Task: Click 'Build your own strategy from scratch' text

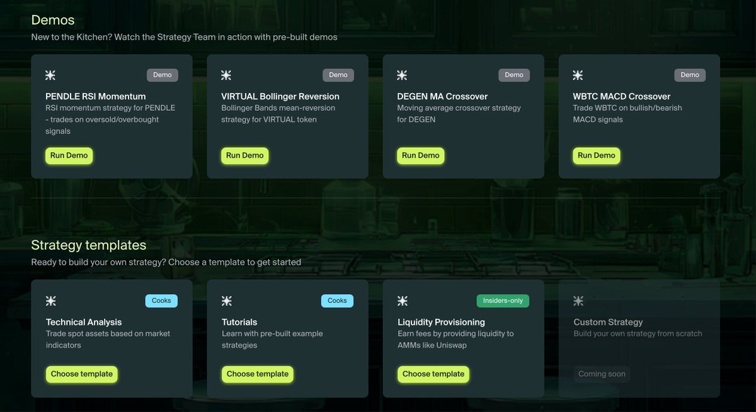Action: 638,333
